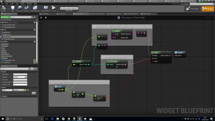
Task: Navigate back in graph history
Action: pyautogui.click(x=41, y=17)
